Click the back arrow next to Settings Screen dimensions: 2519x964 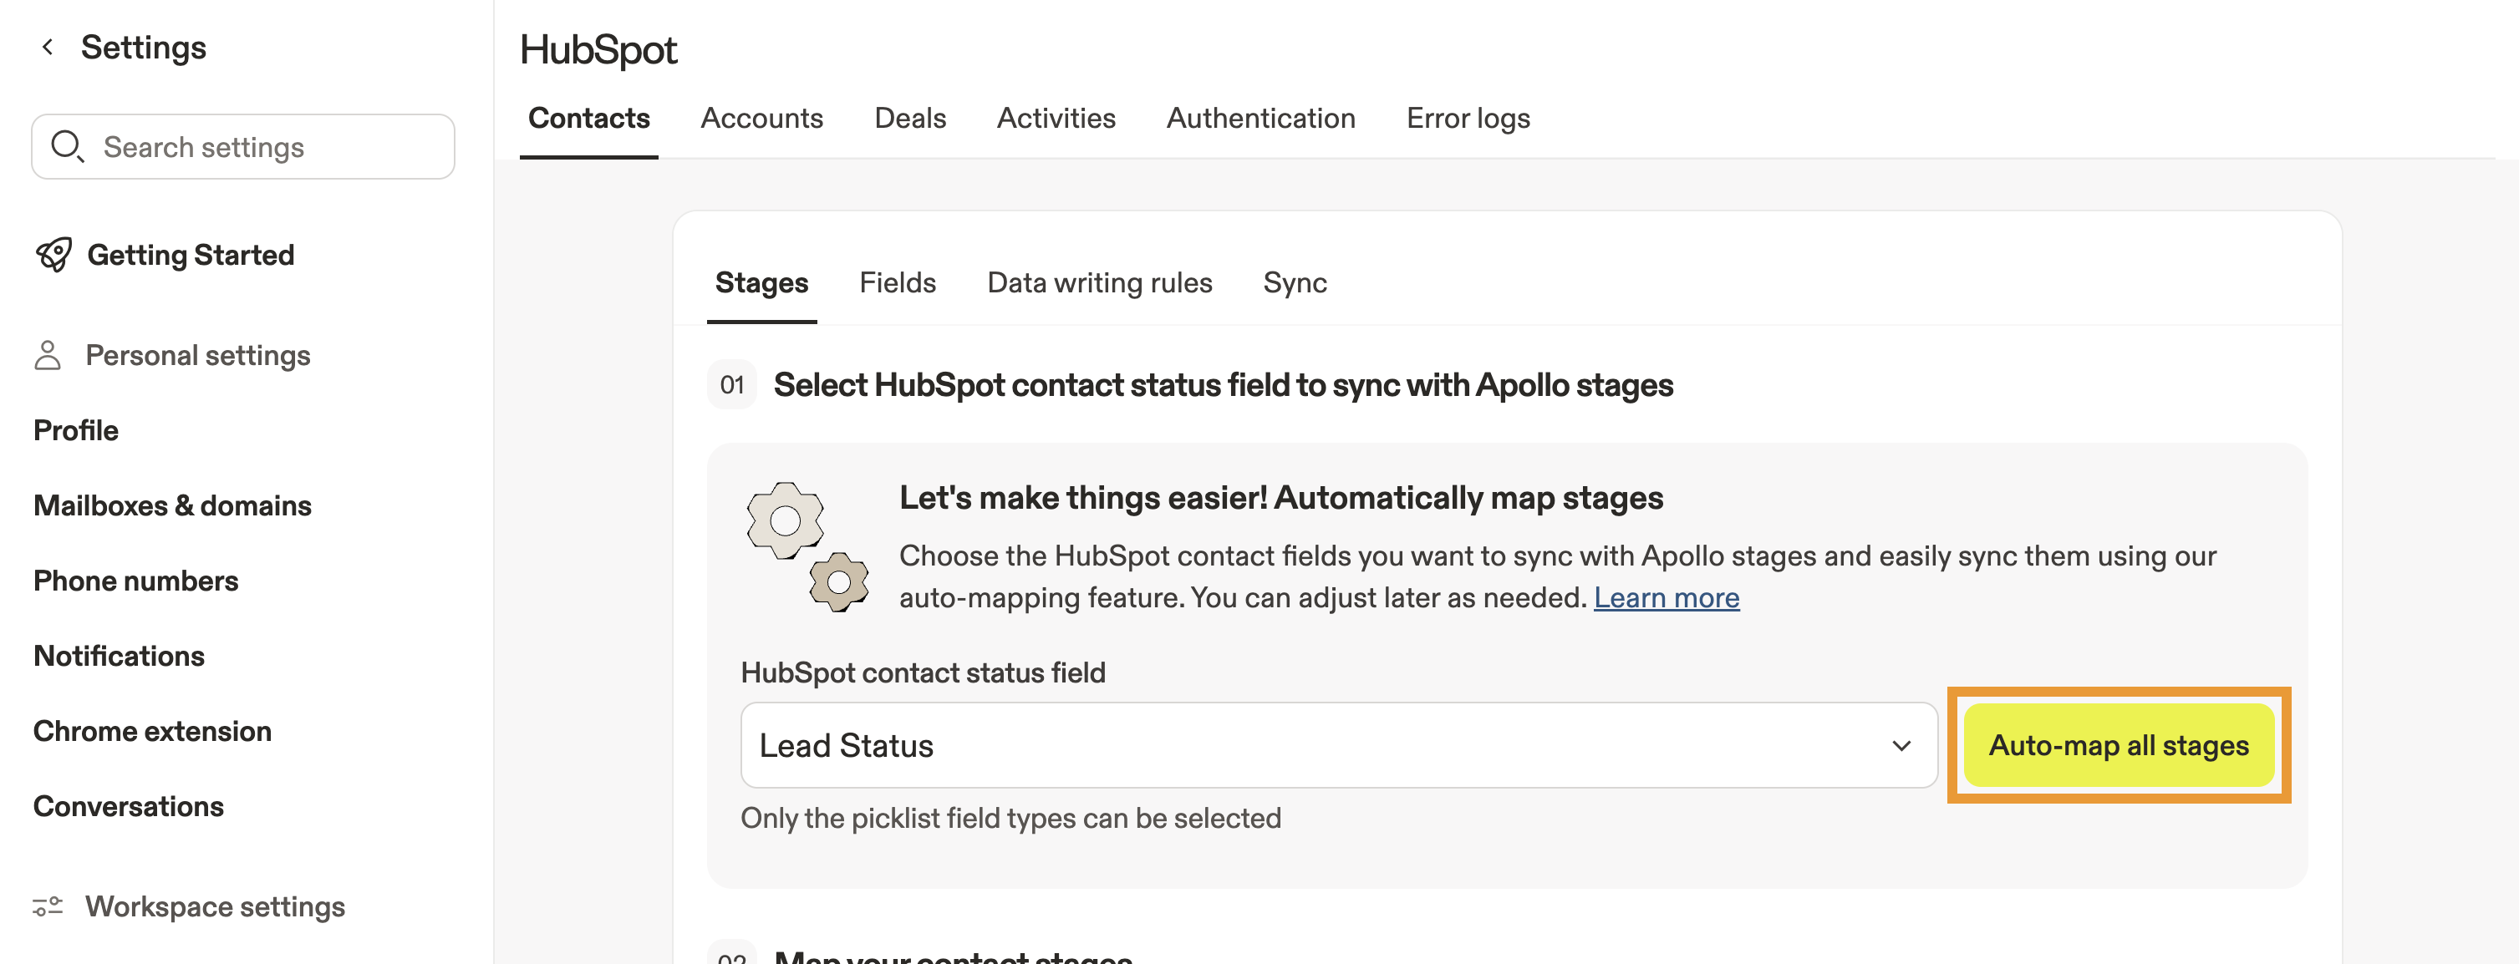(x=47, y=47)
